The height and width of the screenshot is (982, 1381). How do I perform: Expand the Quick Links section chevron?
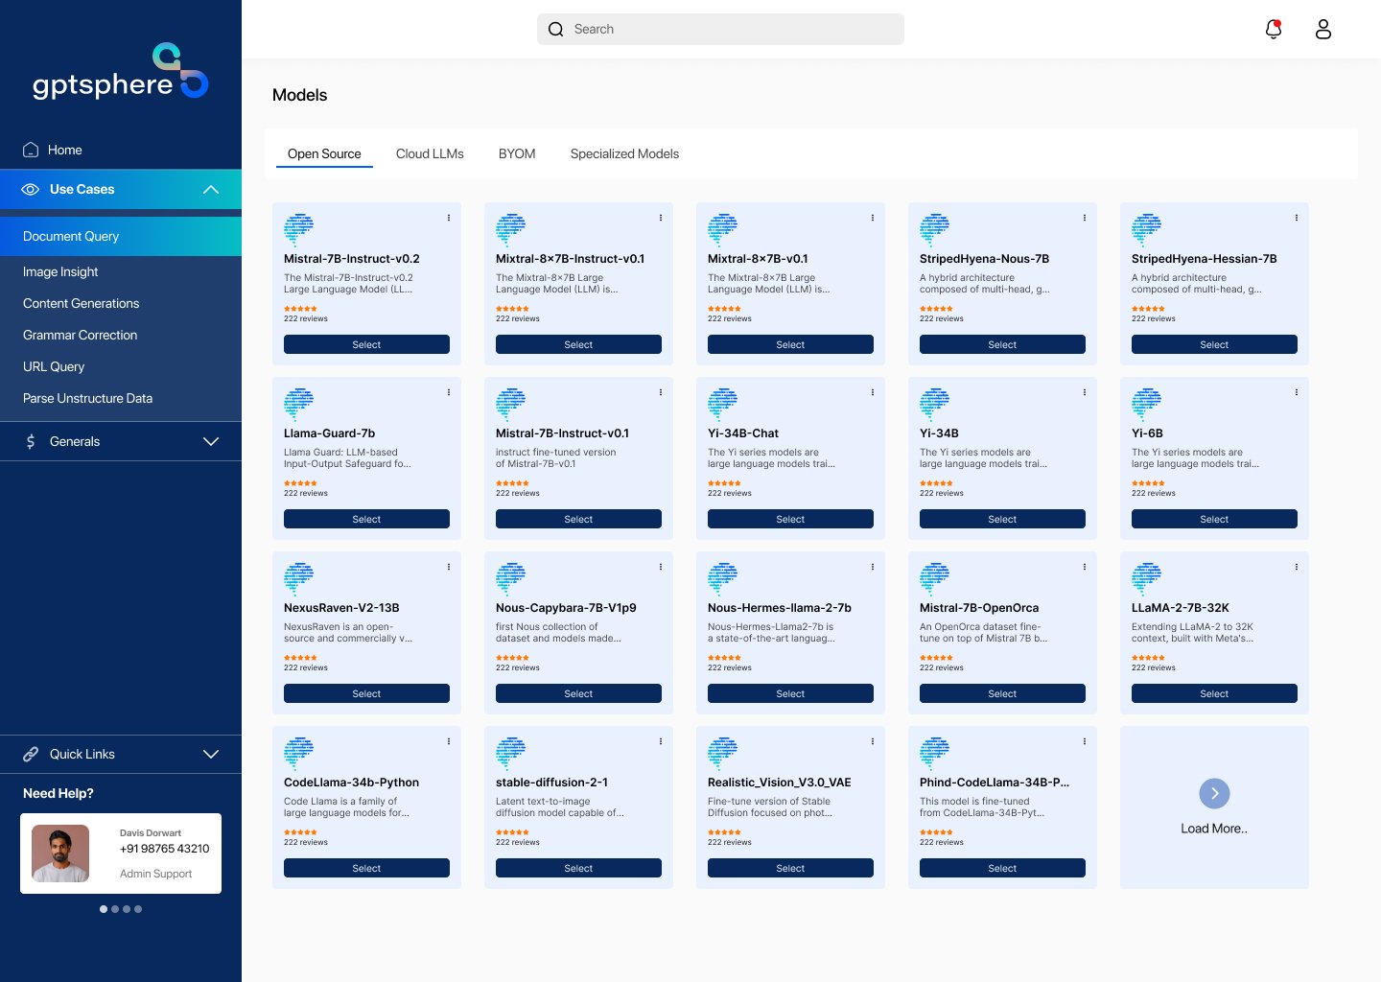pos(211,754)
